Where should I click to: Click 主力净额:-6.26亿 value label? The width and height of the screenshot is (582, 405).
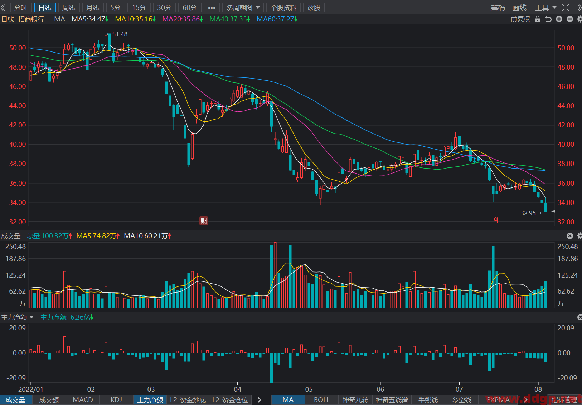coord(67,317)
